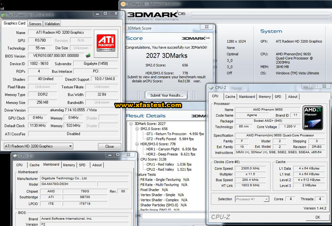Image resolution: width=332 pixels, height=226 pixels.
Task: Click the Code Name value Agena
Action: coord(252,115)
